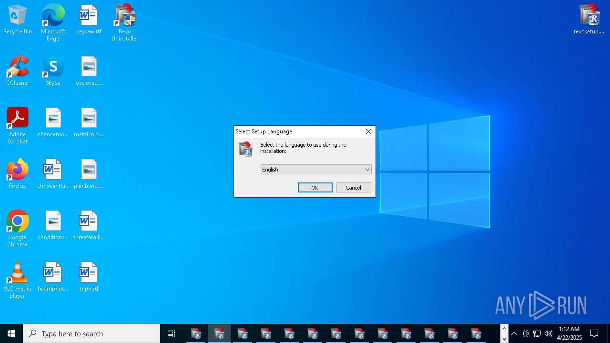Launch VLC media player from the desktop

(x=18, y=280)
